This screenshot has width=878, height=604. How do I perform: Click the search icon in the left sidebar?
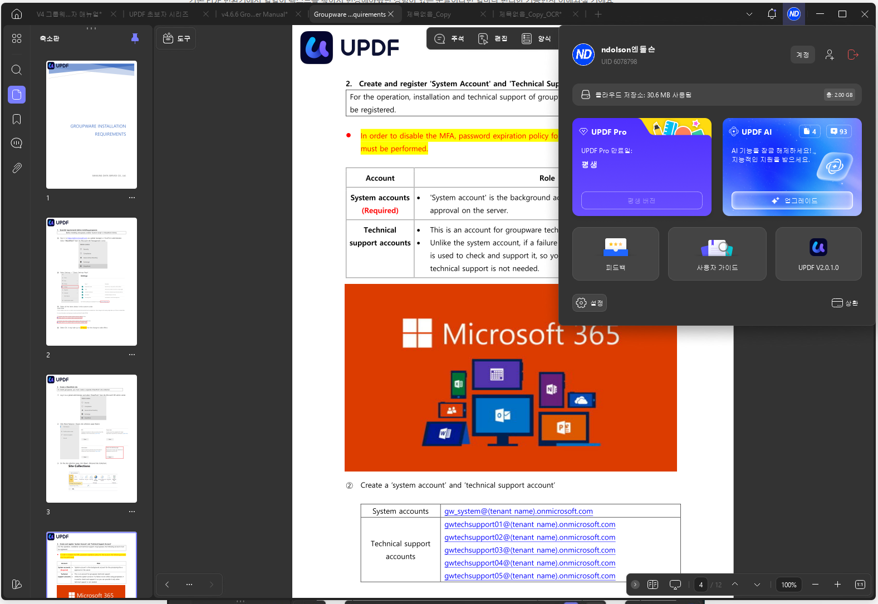17,70
